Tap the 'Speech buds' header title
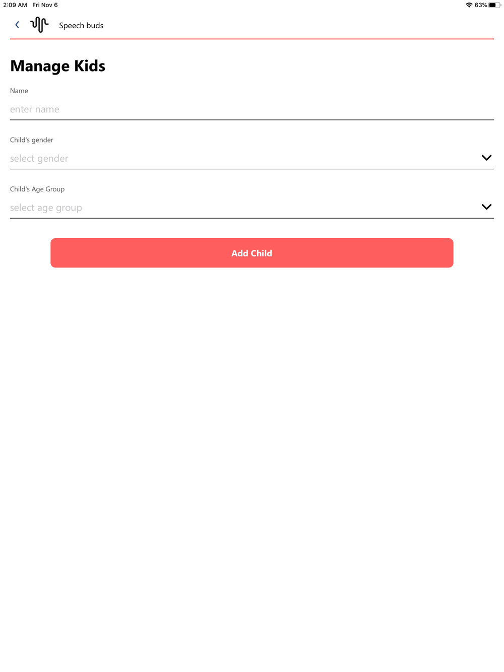Screen dimensions: 504x672 coord(81,26)
